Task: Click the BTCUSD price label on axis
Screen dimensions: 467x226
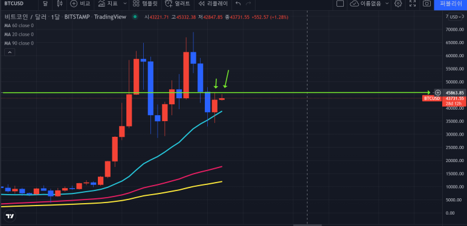Action: 431,98
